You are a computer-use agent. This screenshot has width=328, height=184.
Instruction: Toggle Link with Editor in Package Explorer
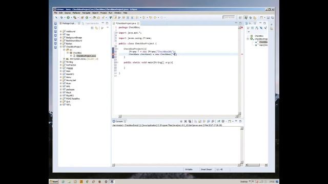click(x=96, y=28)
